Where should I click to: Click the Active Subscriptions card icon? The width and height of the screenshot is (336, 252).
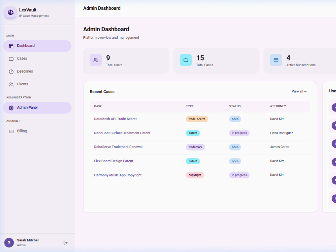276,60
